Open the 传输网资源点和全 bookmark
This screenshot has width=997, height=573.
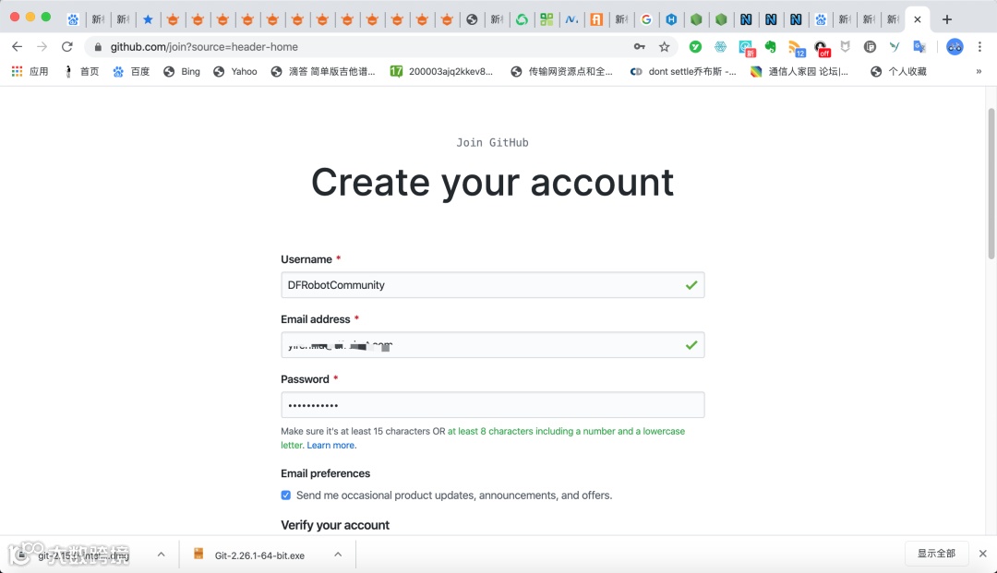[562, 71]
